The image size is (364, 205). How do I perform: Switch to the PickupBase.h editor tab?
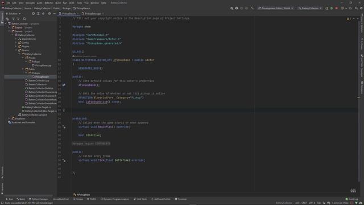tap(68, 14)
